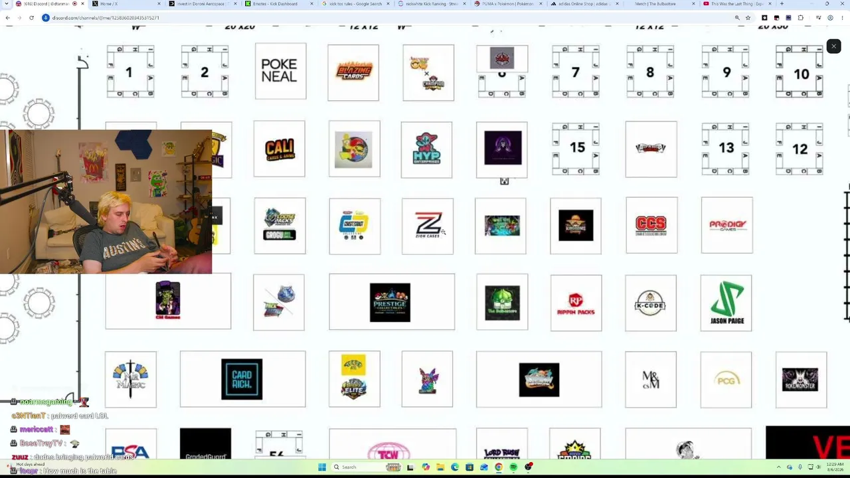Viewport: 850px width, 478px height.
Task: Open Spotify from the taskbar
Action: coord(513,467)
